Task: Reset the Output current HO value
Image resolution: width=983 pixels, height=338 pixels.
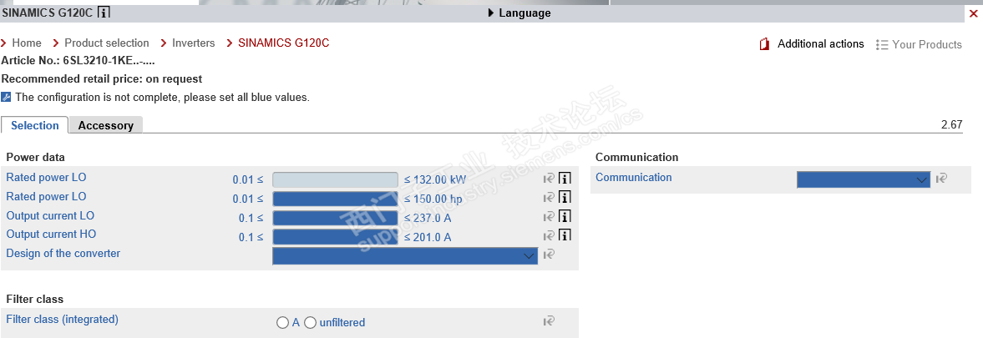Action: pos(550,235)
